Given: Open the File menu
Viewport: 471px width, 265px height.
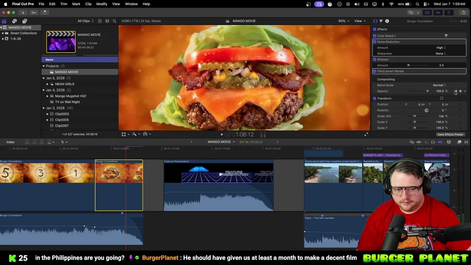Looking at the screenshot, I should (41, 4).
